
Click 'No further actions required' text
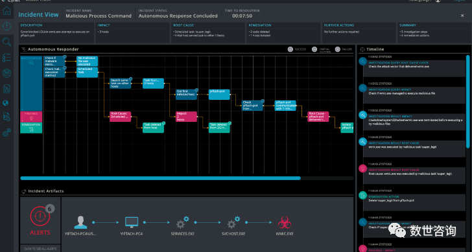(342, 32)
